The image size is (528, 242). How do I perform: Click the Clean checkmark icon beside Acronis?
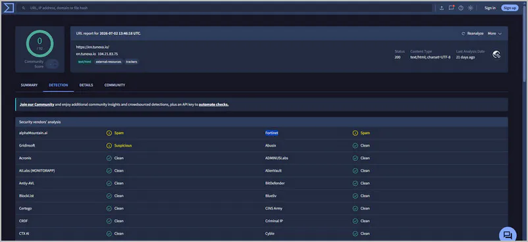pos(109,158)
